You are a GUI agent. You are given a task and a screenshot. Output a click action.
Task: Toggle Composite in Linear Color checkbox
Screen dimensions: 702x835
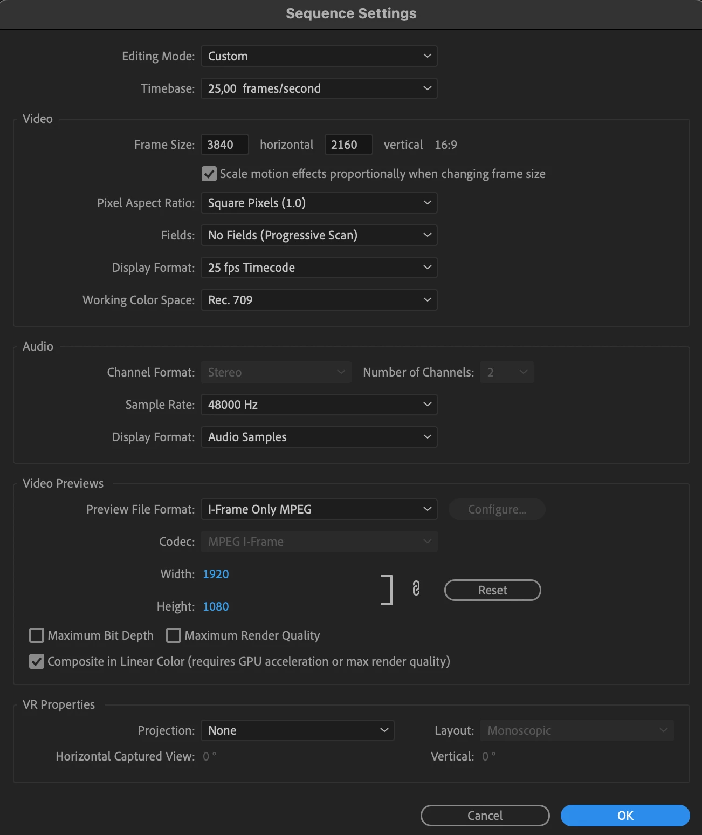pos(37,661)
